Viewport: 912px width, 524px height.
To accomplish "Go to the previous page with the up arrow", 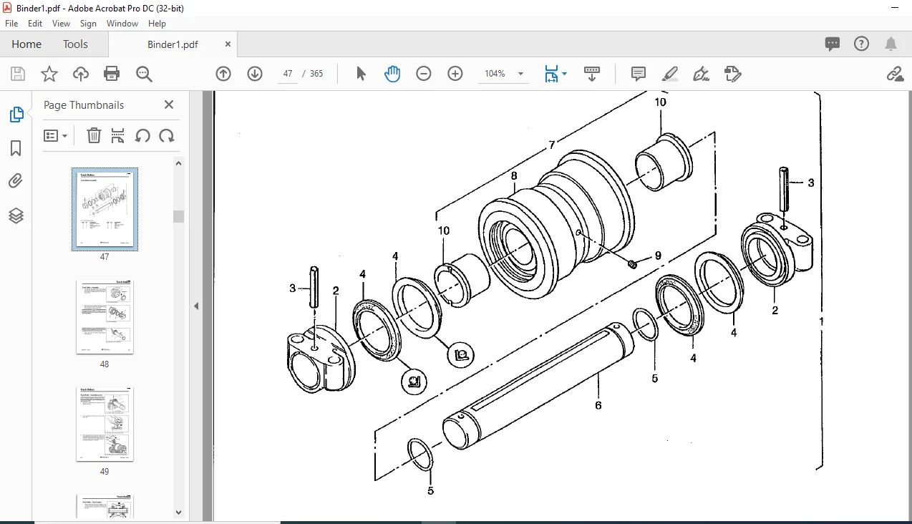I will click(223, 74).
